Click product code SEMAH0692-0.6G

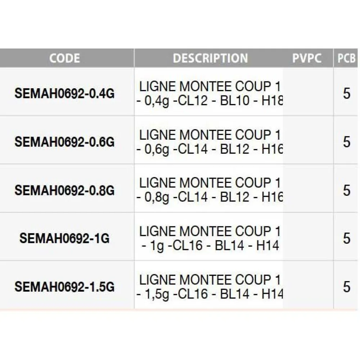(x=64, y=142)
